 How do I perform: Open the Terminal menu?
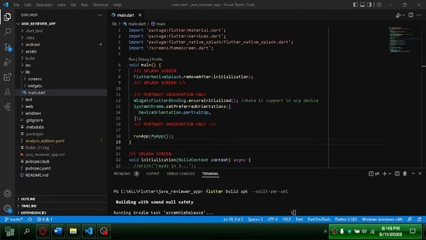point(101,5)
